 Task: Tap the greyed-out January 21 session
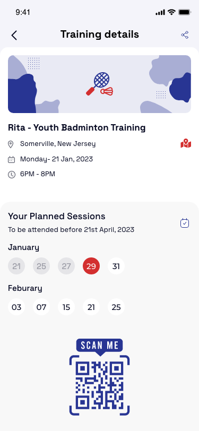(x=16, y=266)
